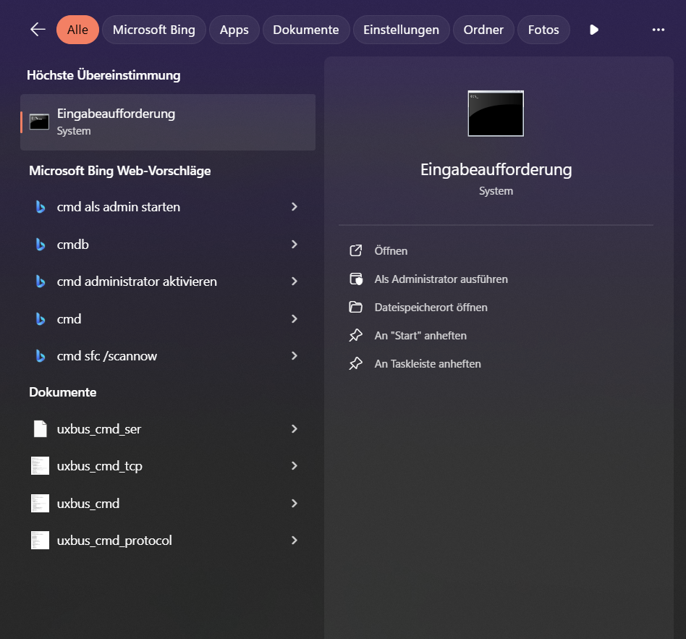Click the Eingabeaufforderung icon in the best match
Screen dimensions: 686x639
point(39,122)
